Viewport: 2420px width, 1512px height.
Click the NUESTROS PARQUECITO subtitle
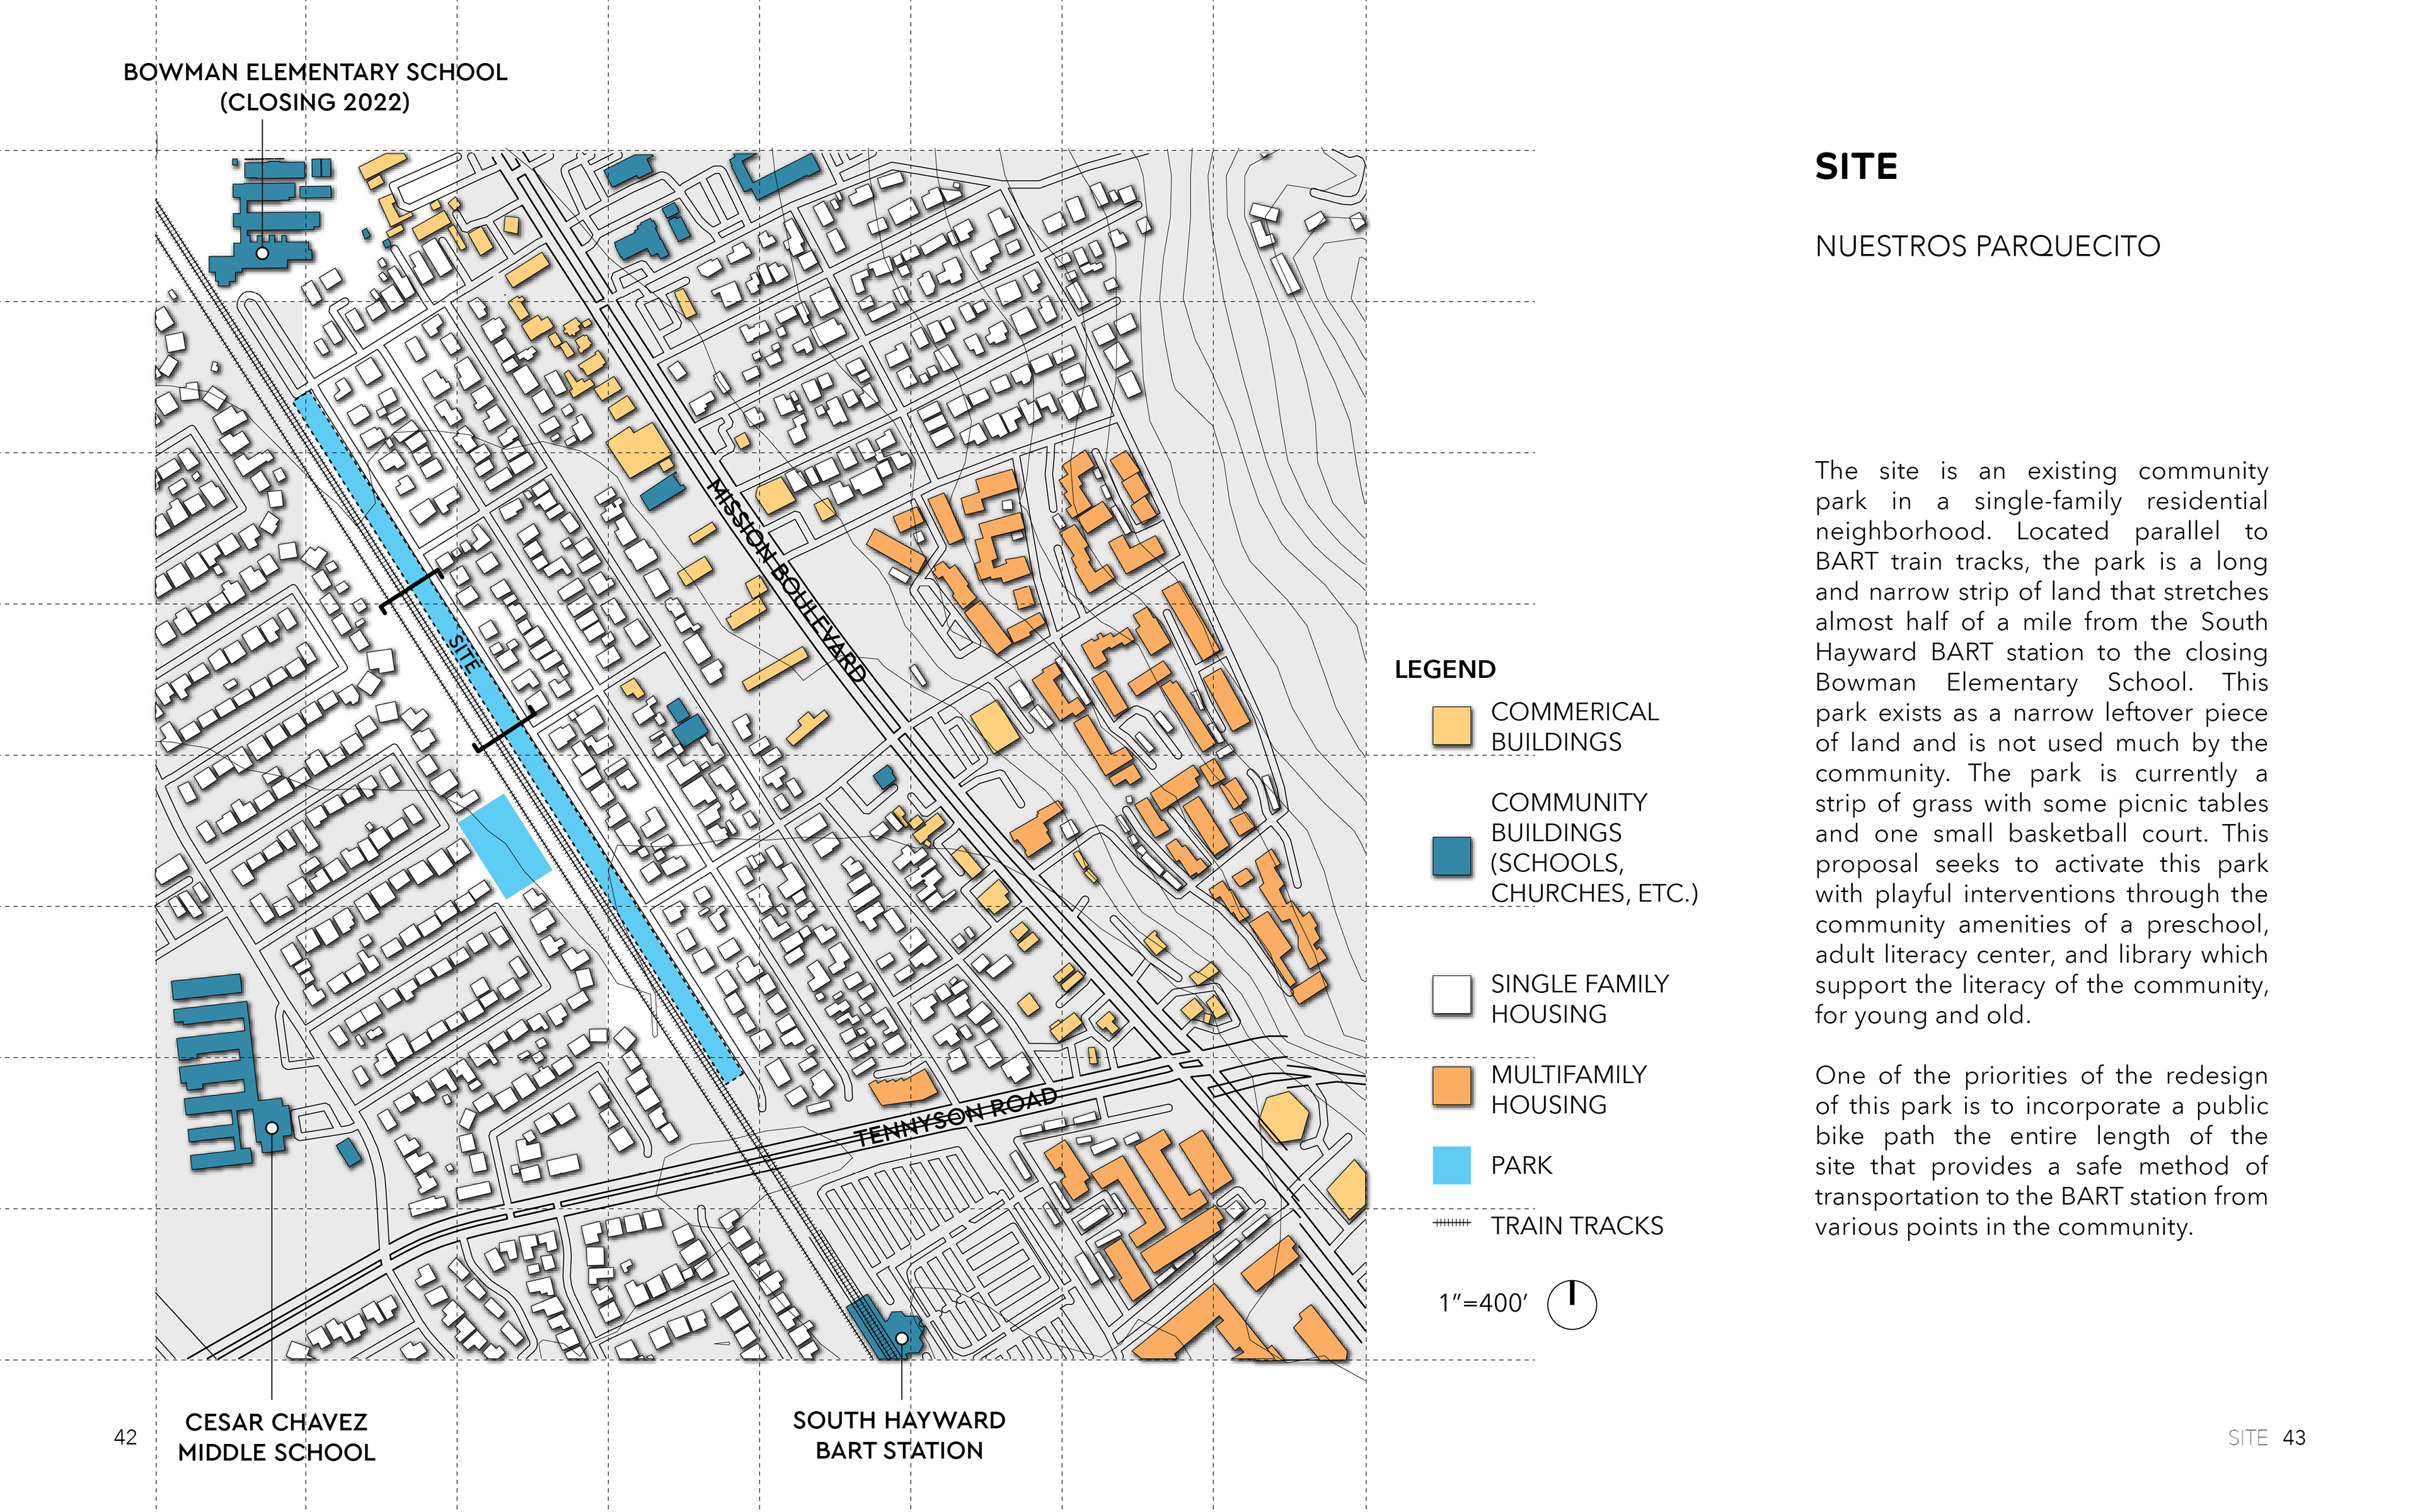point(1987,246)
